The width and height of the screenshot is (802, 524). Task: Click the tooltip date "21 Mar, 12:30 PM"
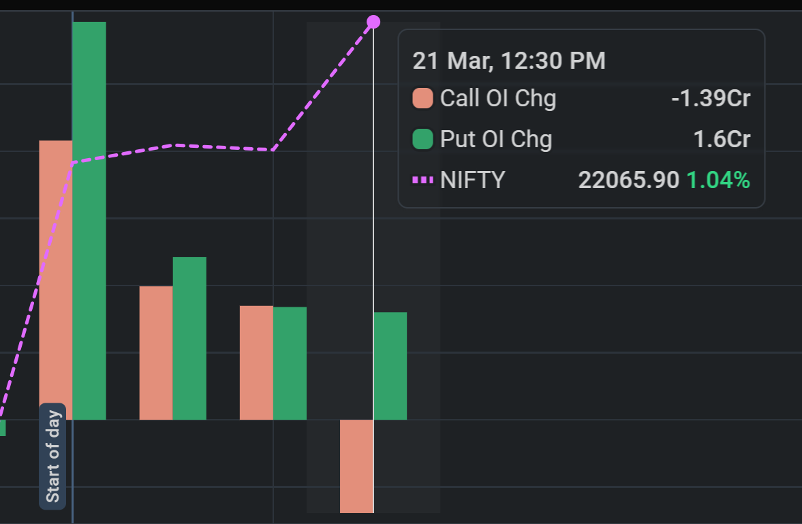(509, 61)
